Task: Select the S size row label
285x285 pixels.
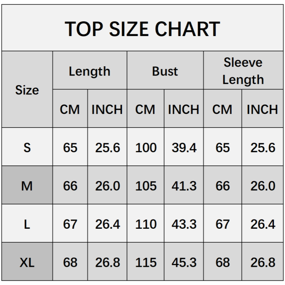Action: [x=27, y=147]
